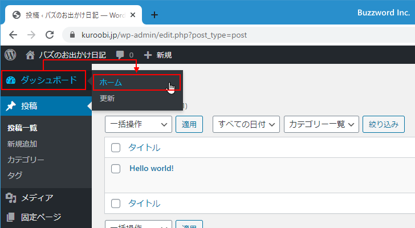Click the 固定ページ pages icon
This screenshot has height=228, width=415.
click(11, 217)
